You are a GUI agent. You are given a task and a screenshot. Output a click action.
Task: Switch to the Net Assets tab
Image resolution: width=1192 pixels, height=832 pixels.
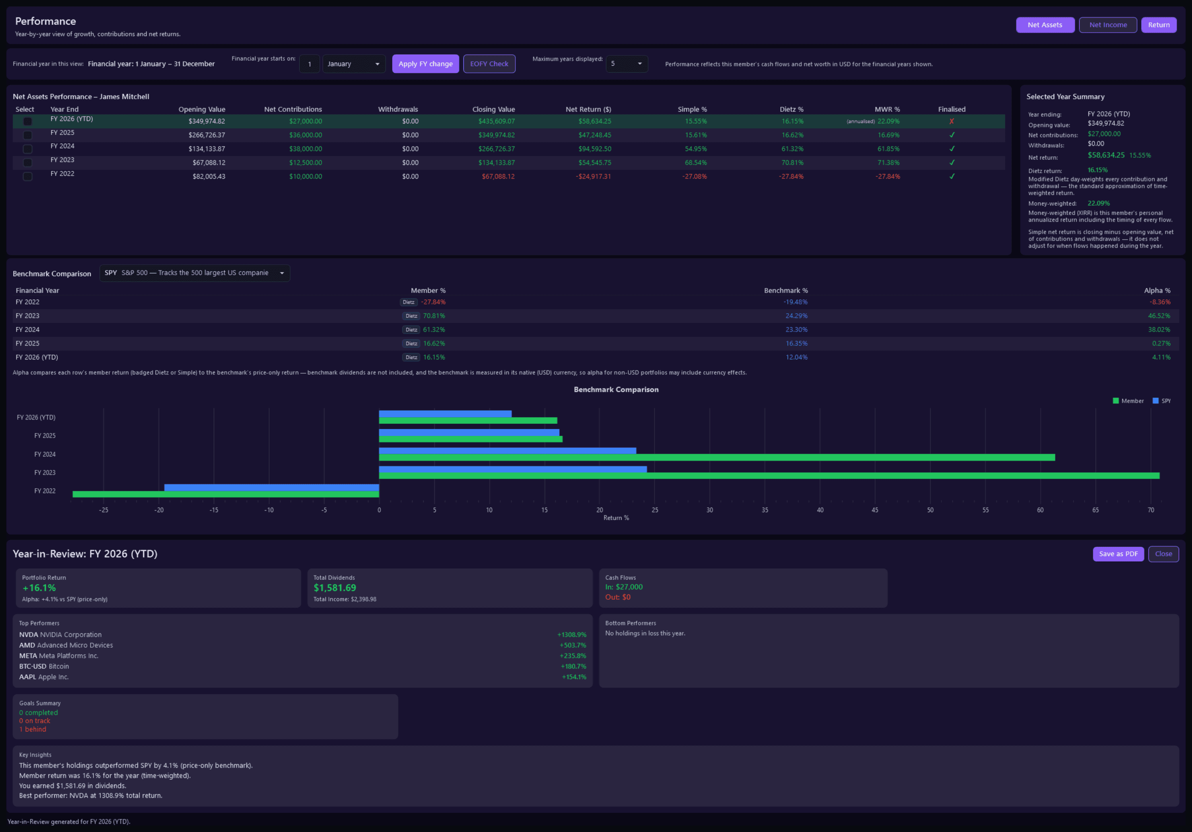[x=1044, y=25]
